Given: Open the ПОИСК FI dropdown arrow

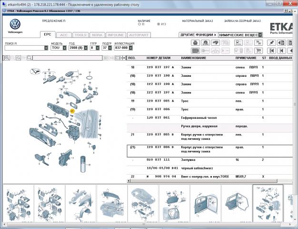Looking at the screenshot, I should tap(46, 48).
